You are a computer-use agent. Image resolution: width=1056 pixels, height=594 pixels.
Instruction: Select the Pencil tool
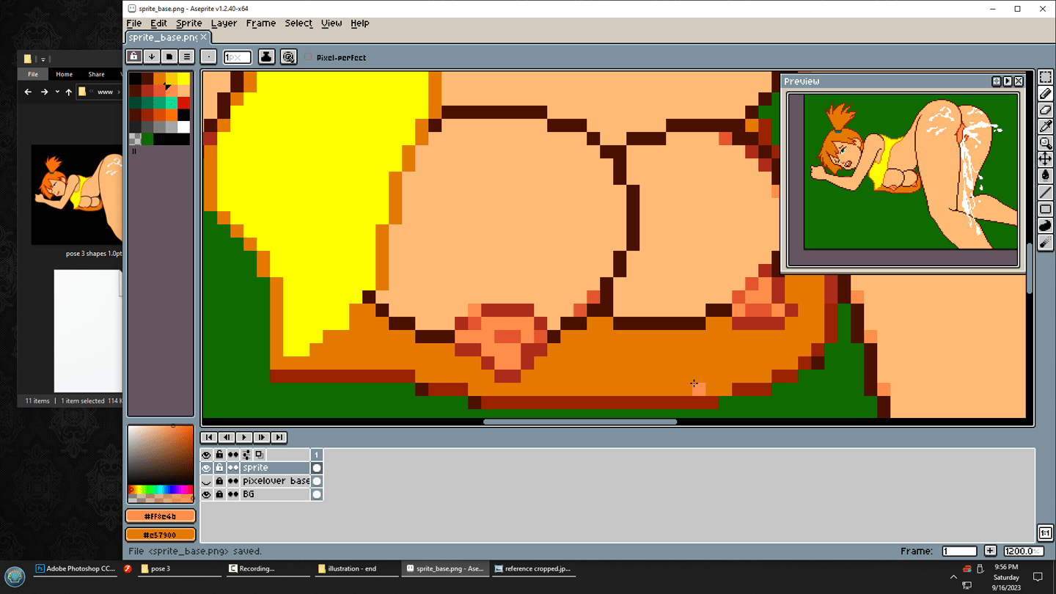tap(1045, 94)
